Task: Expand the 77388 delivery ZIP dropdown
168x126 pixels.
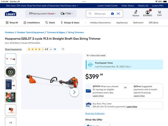Action: (x=67, y=14)
